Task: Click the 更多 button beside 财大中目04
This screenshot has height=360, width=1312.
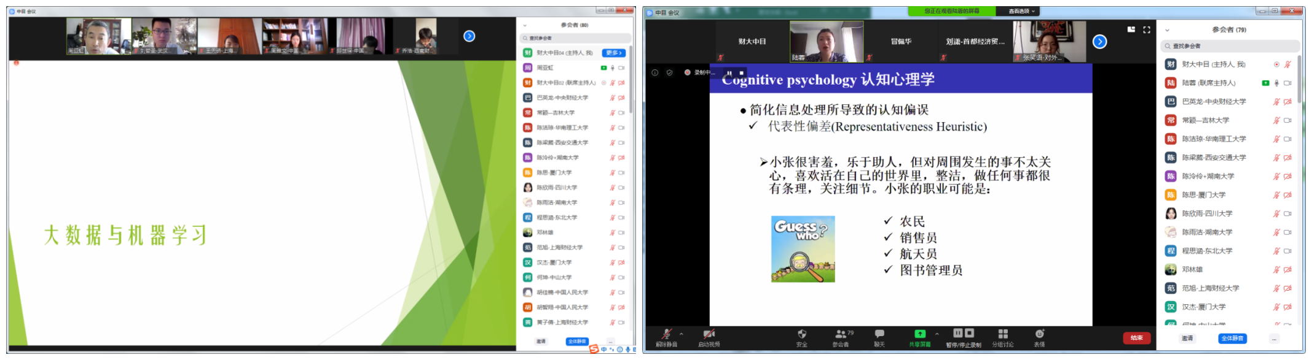Action: (x=613, y=53)
